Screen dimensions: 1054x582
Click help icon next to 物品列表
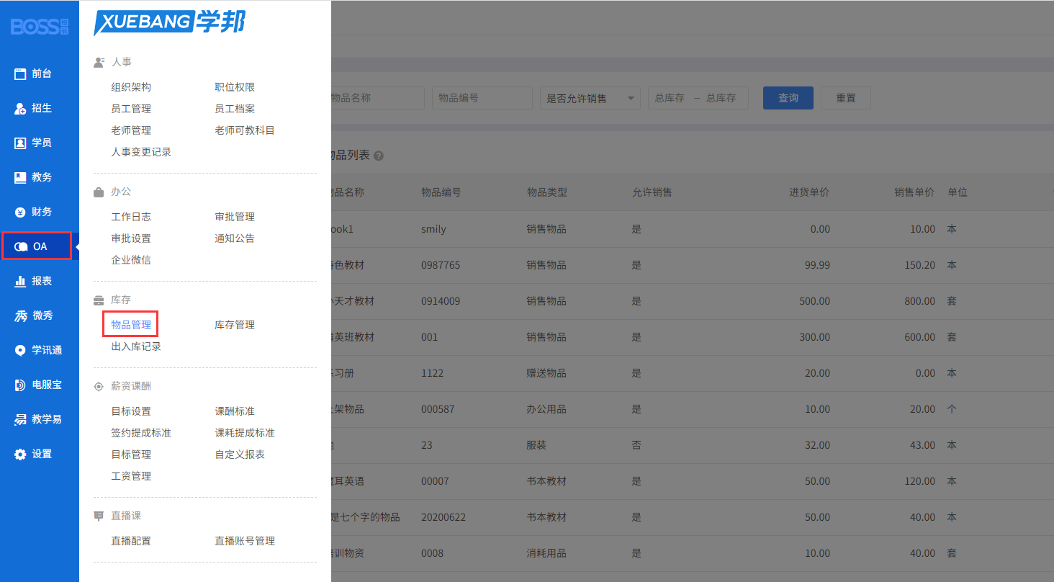click(379, 156)
